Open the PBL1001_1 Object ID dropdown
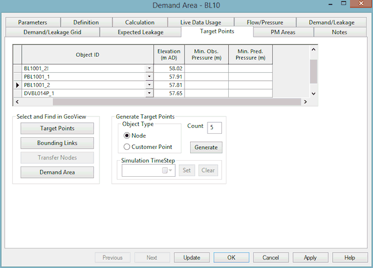The width and height of the screenshot is (373, 268). click(x=149, y=76)
